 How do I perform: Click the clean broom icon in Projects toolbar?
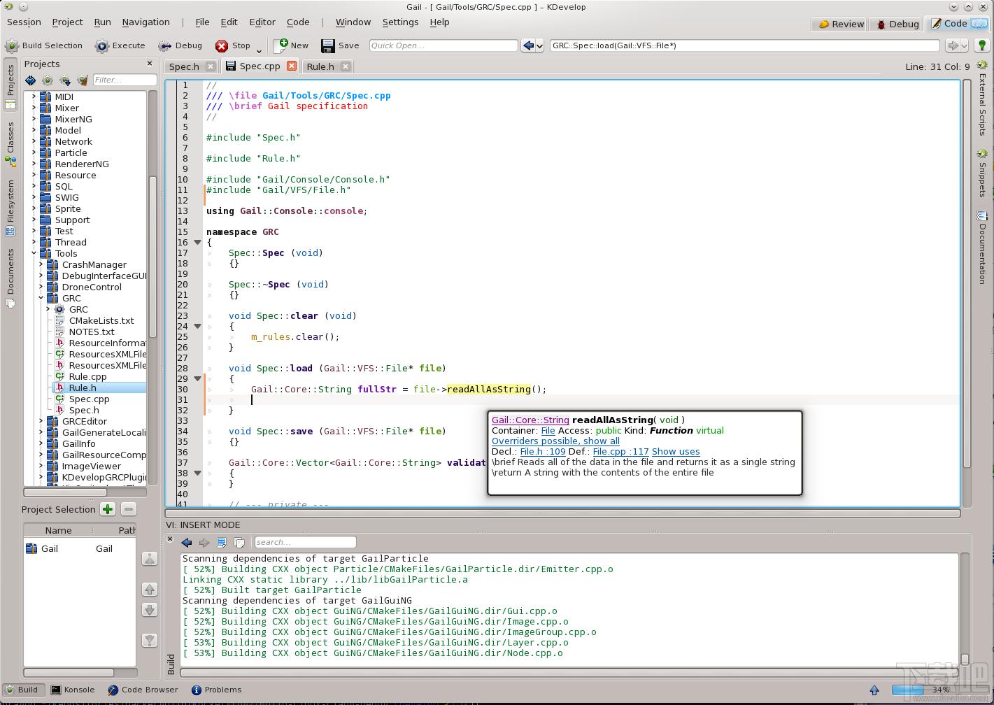pos(83,80)
